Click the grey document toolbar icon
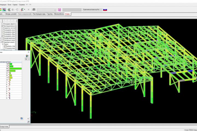This screenshot has width=197, height=131. (17, 10)
